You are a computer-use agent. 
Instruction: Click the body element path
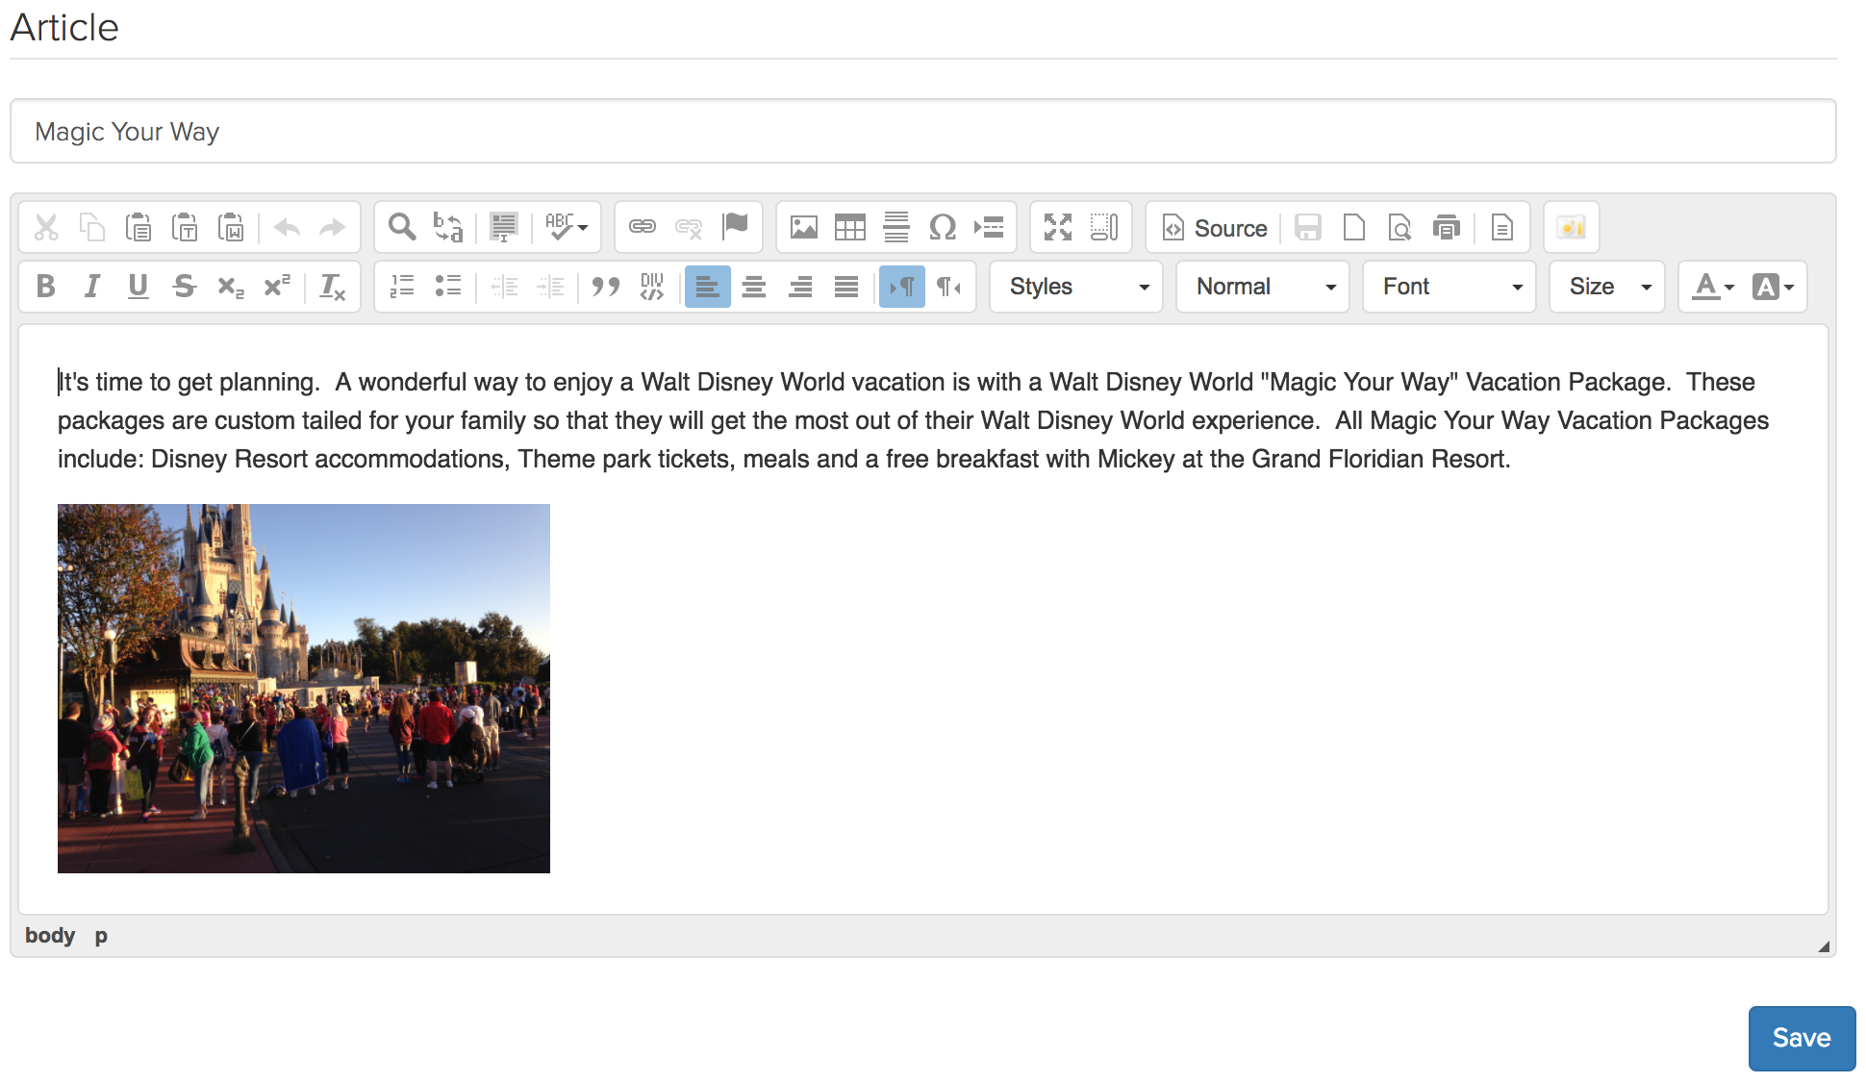(x=50, y=935)
